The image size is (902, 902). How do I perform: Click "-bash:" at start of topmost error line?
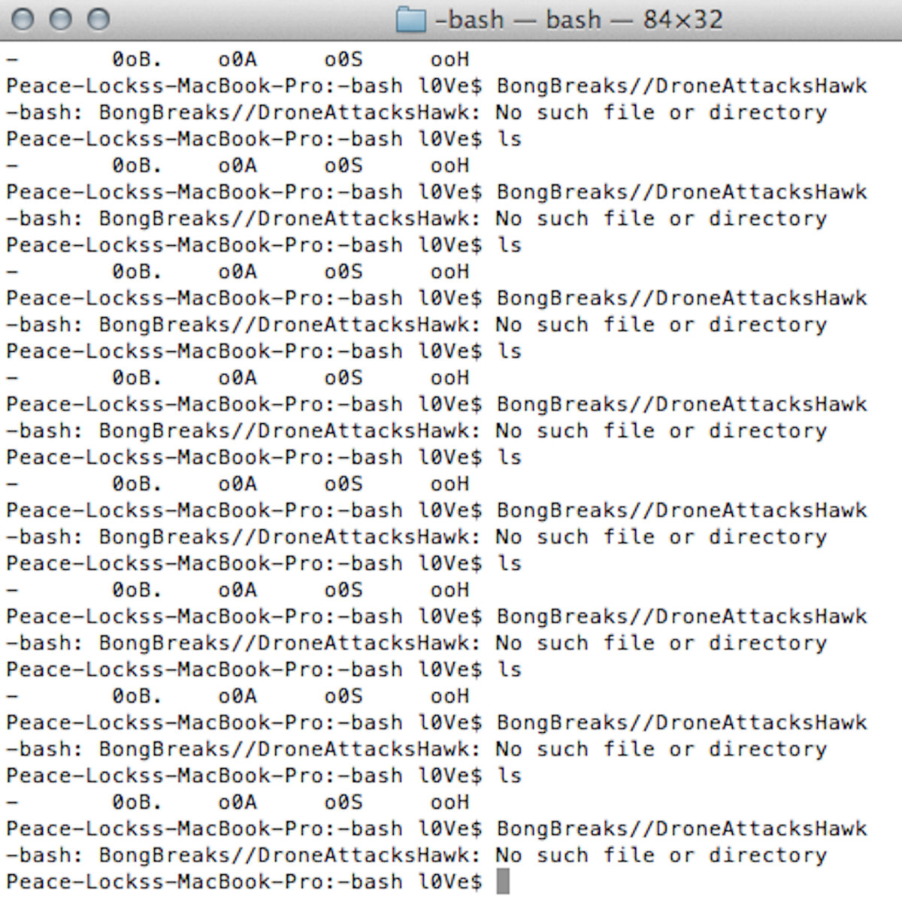47,113
